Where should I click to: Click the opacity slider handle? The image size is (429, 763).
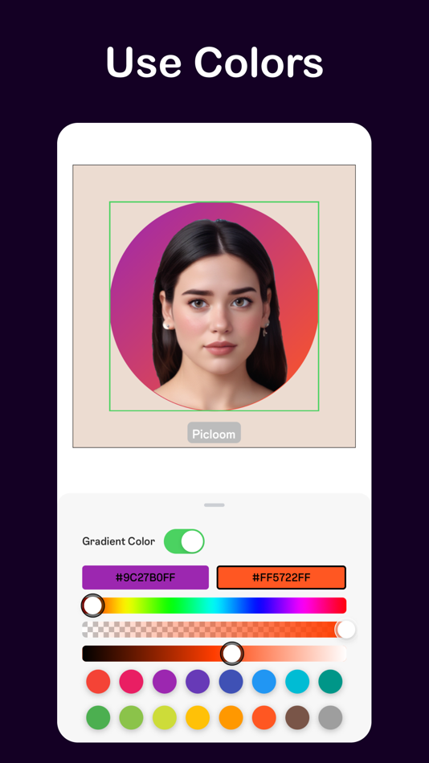pyautogui.click(x=346, y=630)
